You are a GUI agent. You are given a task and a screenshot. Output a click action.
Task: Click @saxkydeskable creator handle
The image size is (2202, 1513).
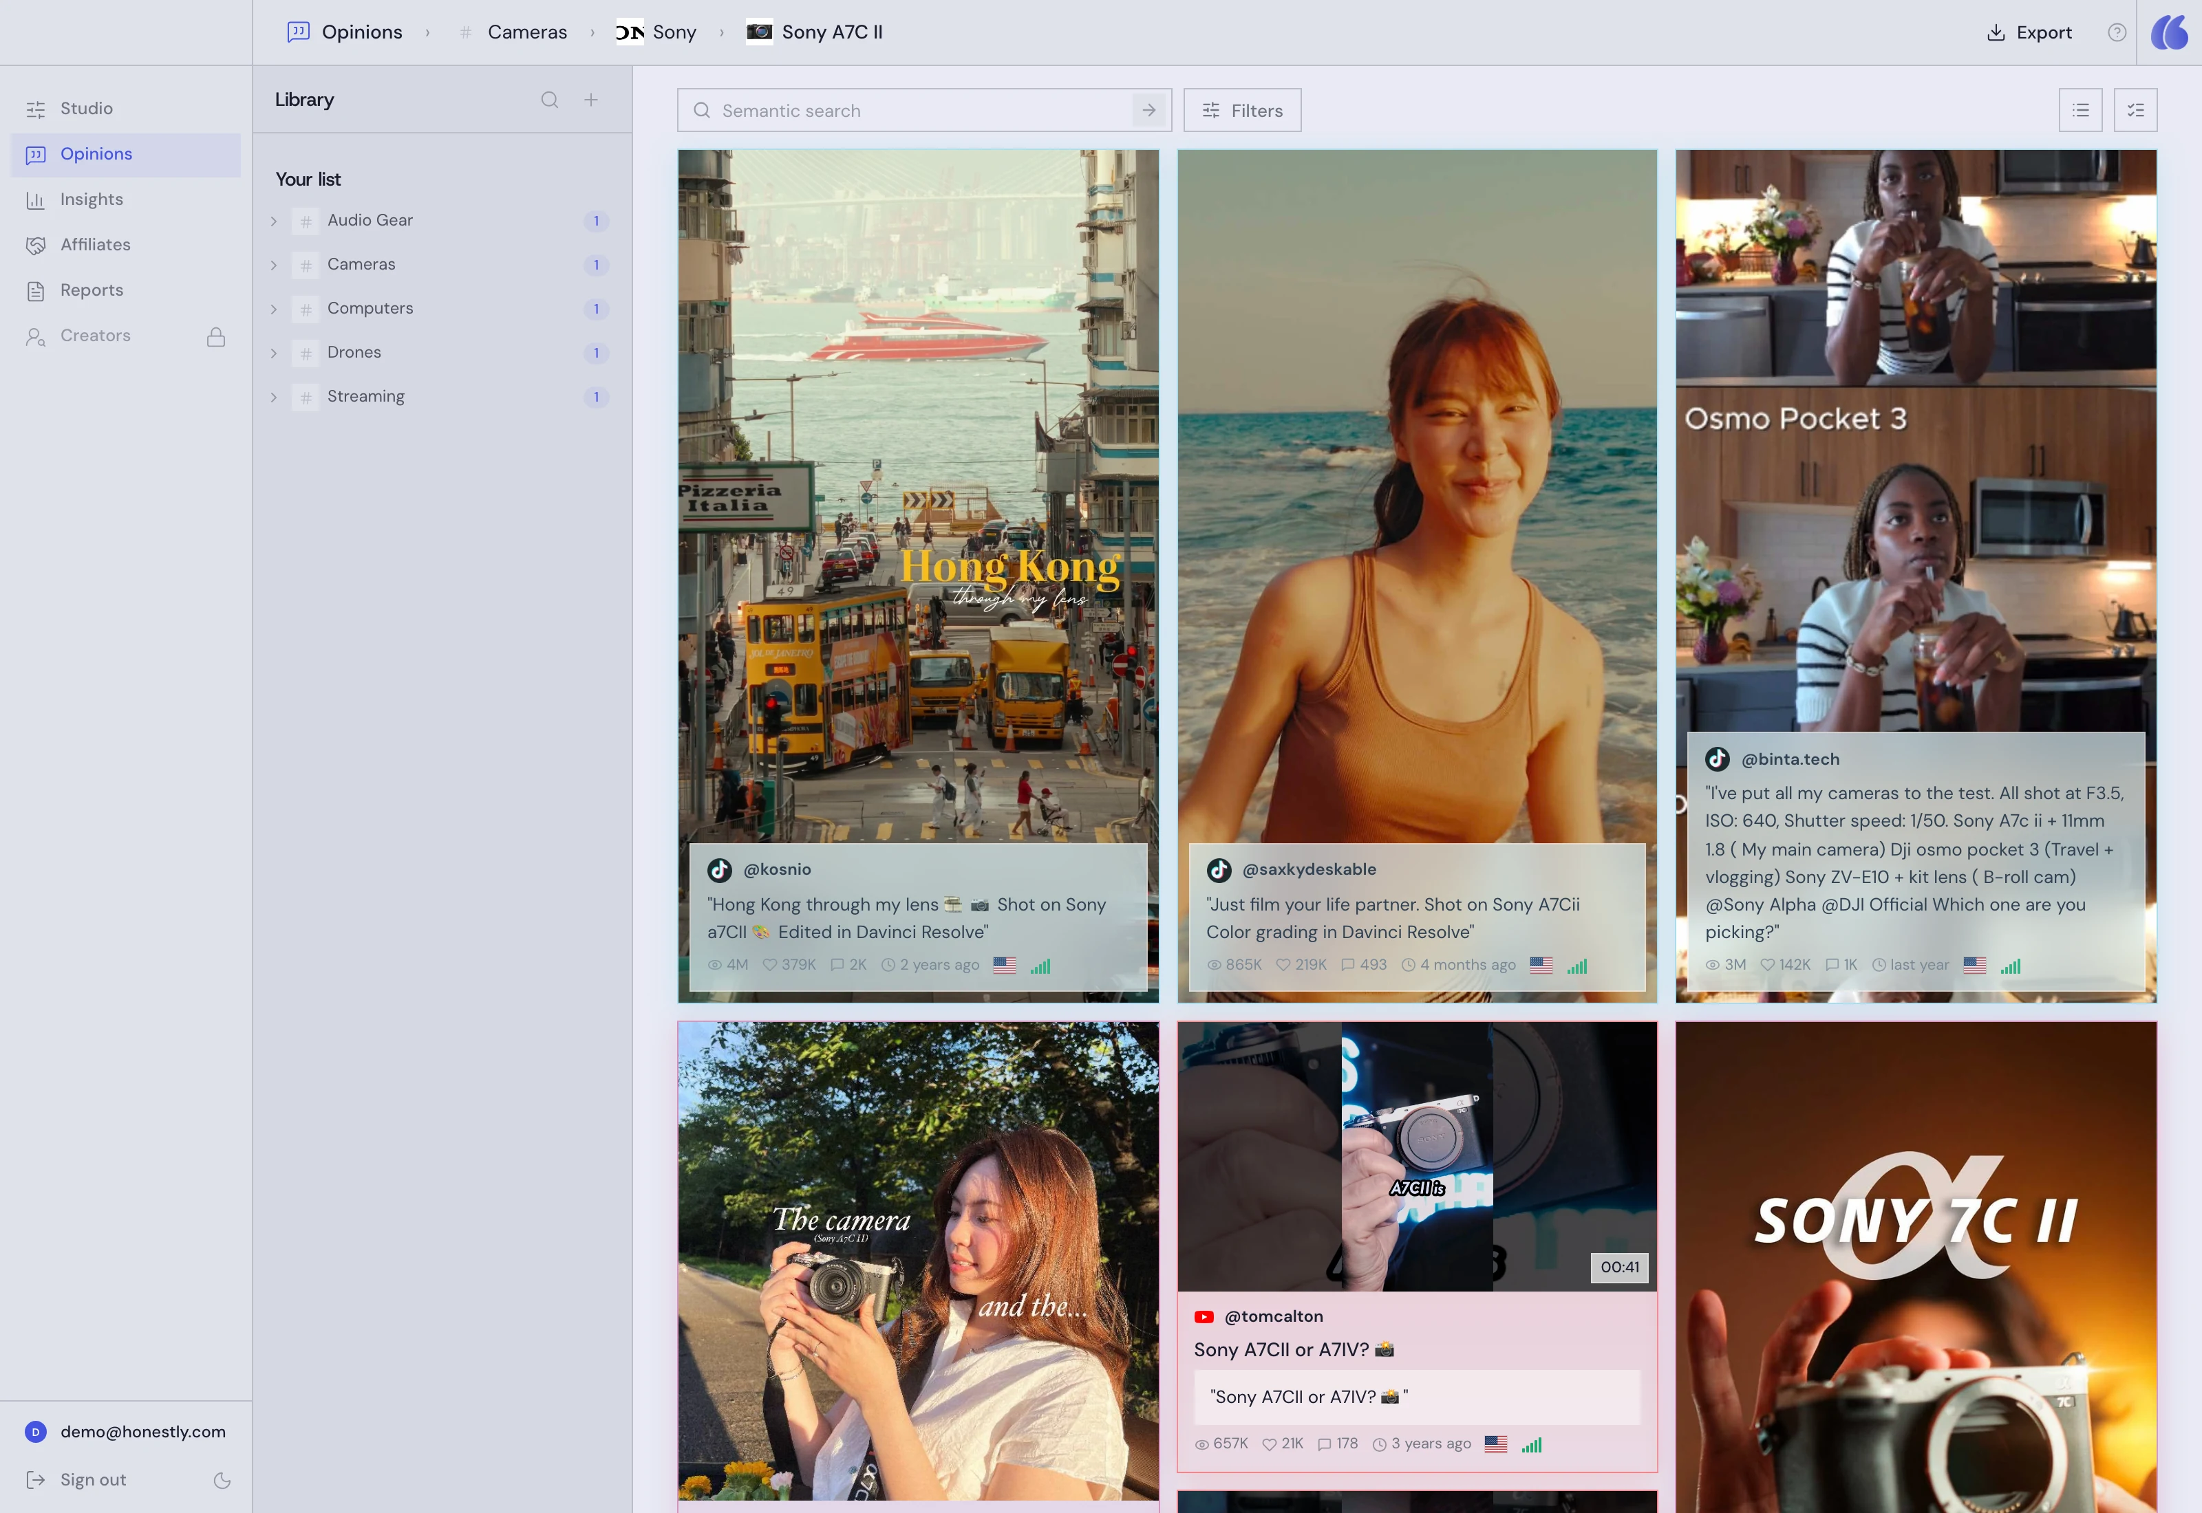pyautogui.click(x=1309, y=870)
